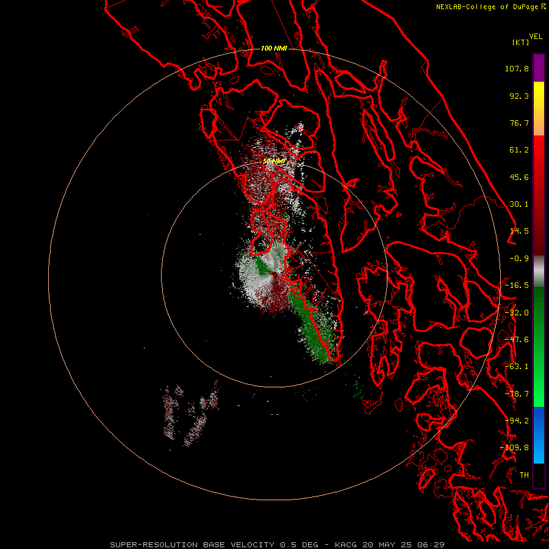Click the -78.7 legend value
Screen dimensions: 549x549
(x=517, y=394)
